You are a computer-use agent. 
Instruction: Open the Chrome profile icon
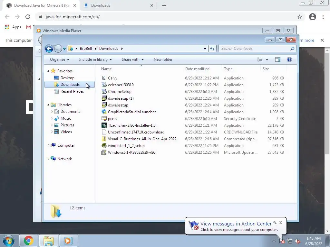(x=313, y=17)
